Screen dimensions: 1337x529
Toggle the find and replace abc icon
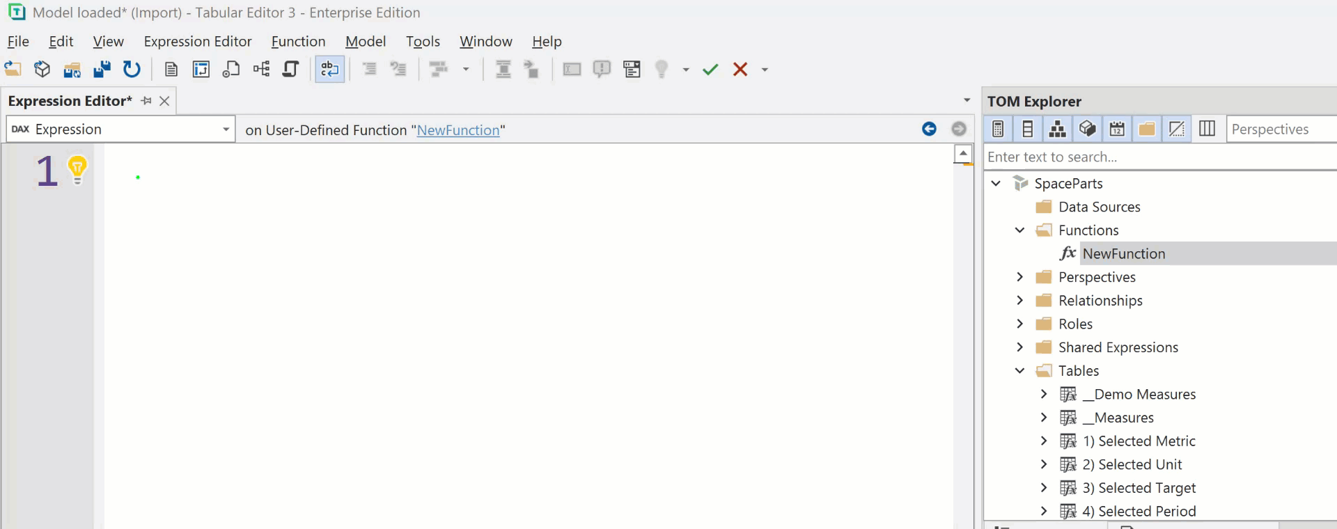point(330,69)
